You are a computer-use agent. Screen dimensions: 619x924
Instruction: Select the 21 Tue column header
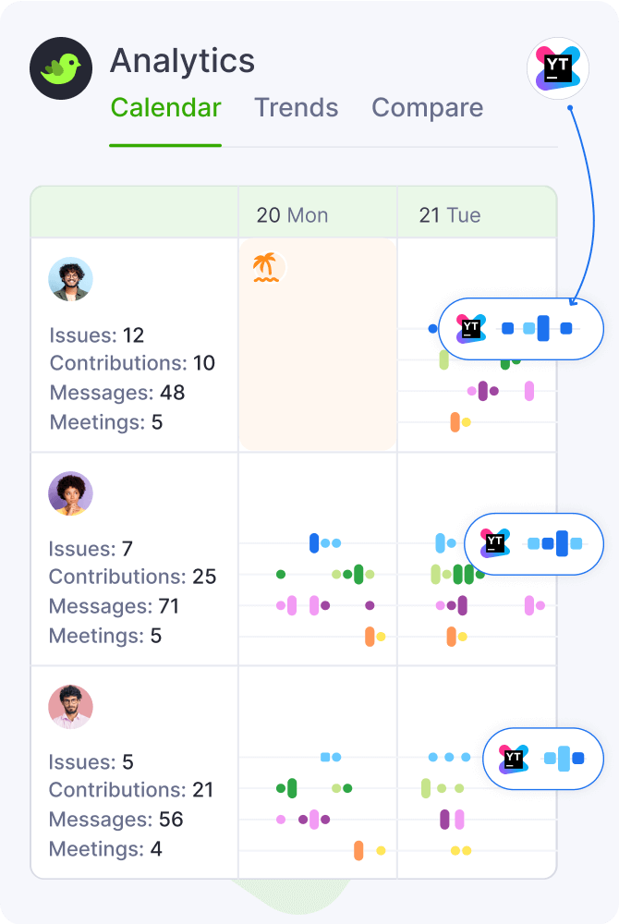click(450, 215)
